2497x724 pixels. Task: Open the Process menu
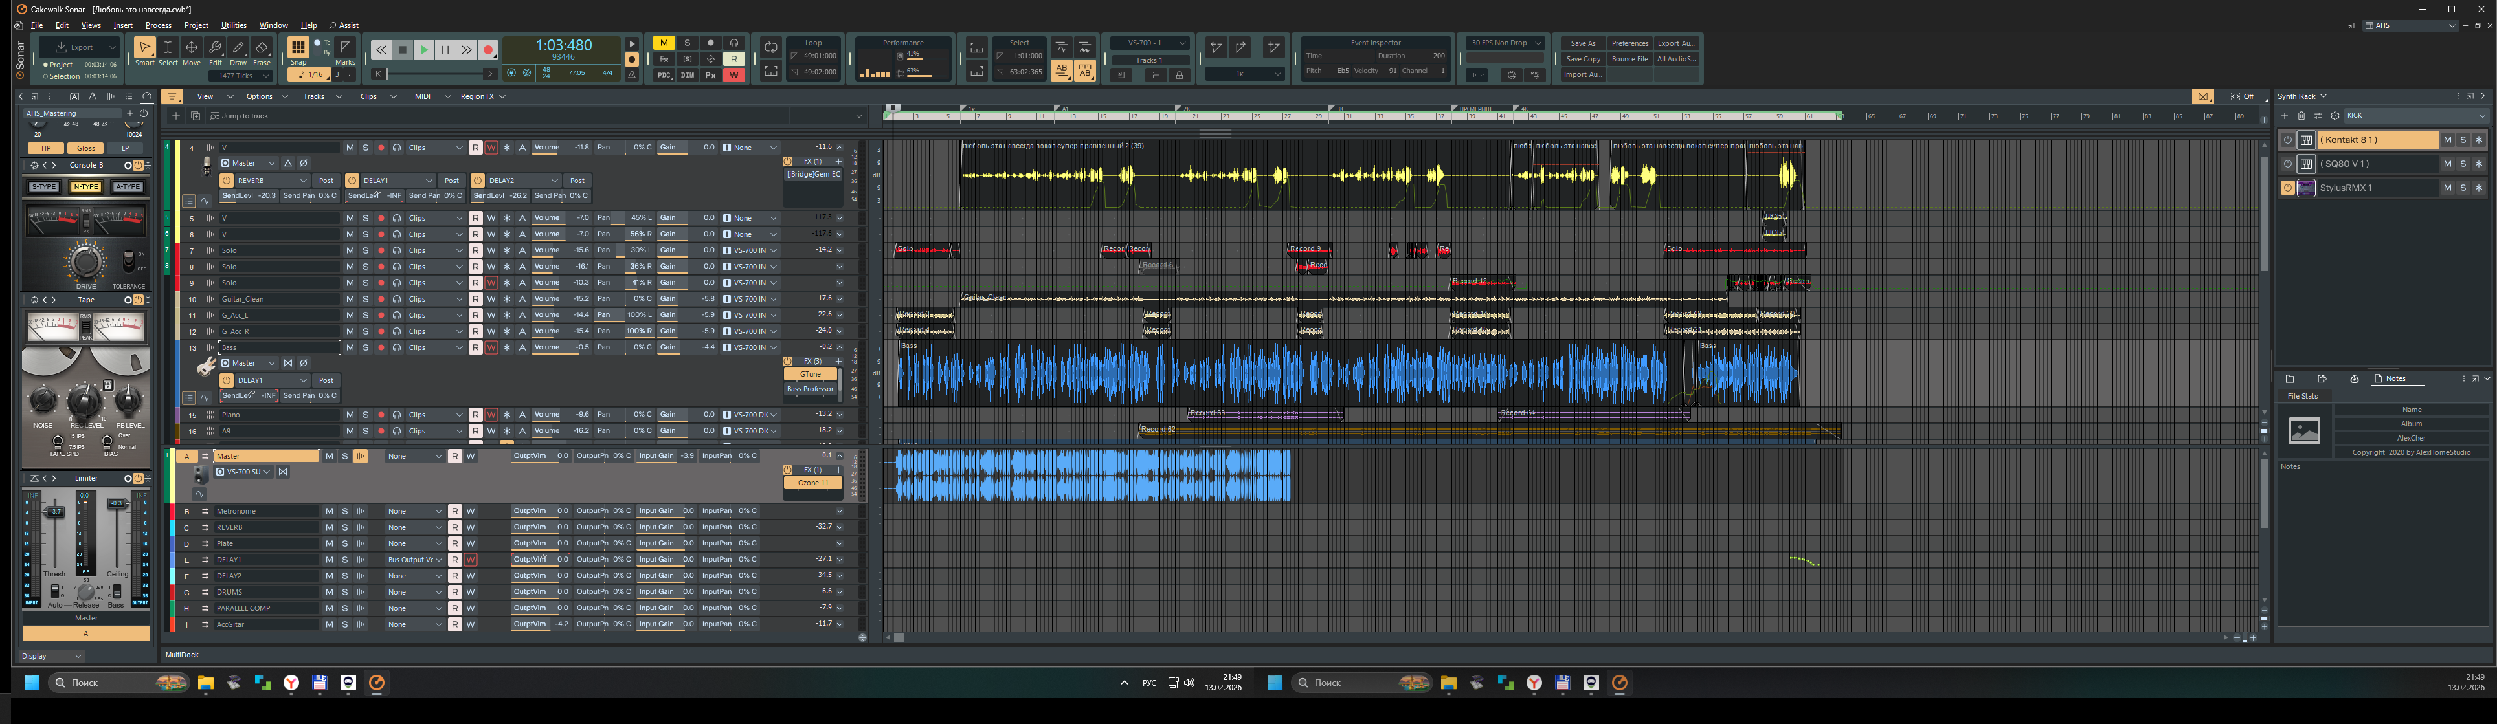pos(158,25)
